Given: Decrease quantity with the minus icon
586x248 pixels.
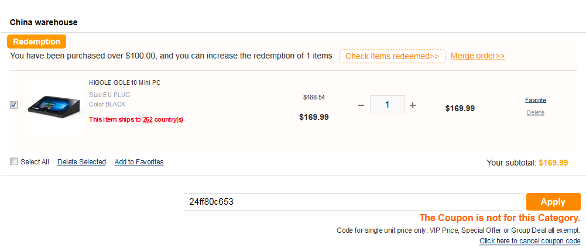Looking at the screenshot, I should click(x=361, y=105).
